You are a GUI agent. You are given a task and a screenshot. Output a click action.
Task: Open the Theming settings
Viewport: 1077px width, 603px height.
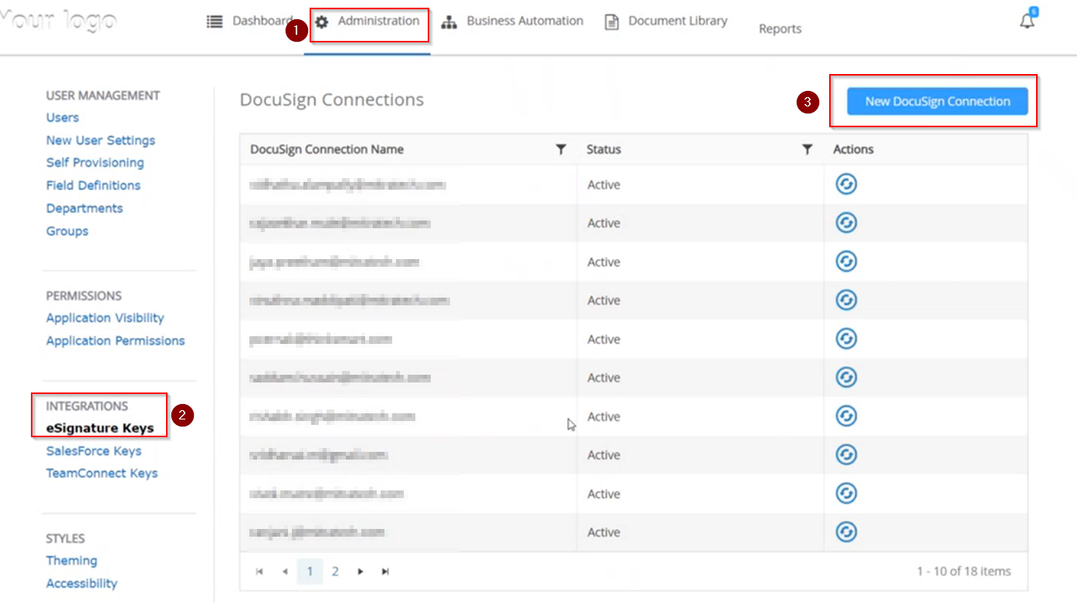72,561
